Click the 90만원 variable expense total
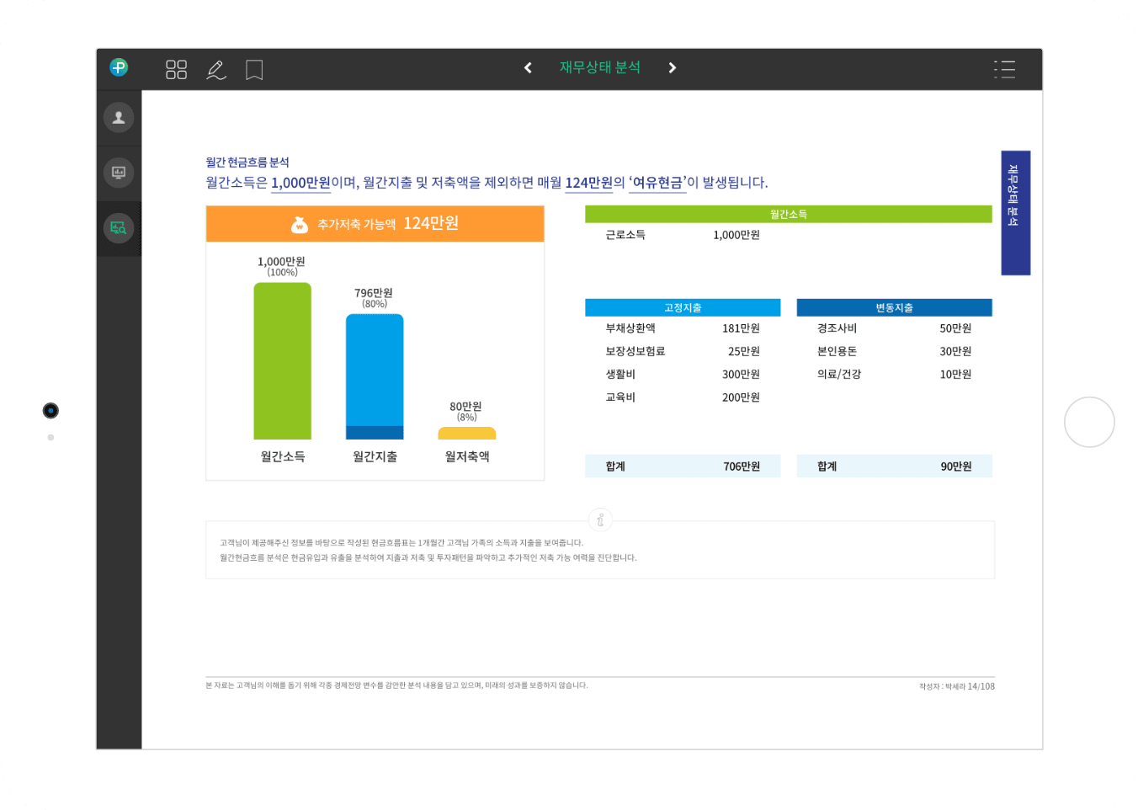This screenshot has height=810, width=1138. (x=956, y=466)
